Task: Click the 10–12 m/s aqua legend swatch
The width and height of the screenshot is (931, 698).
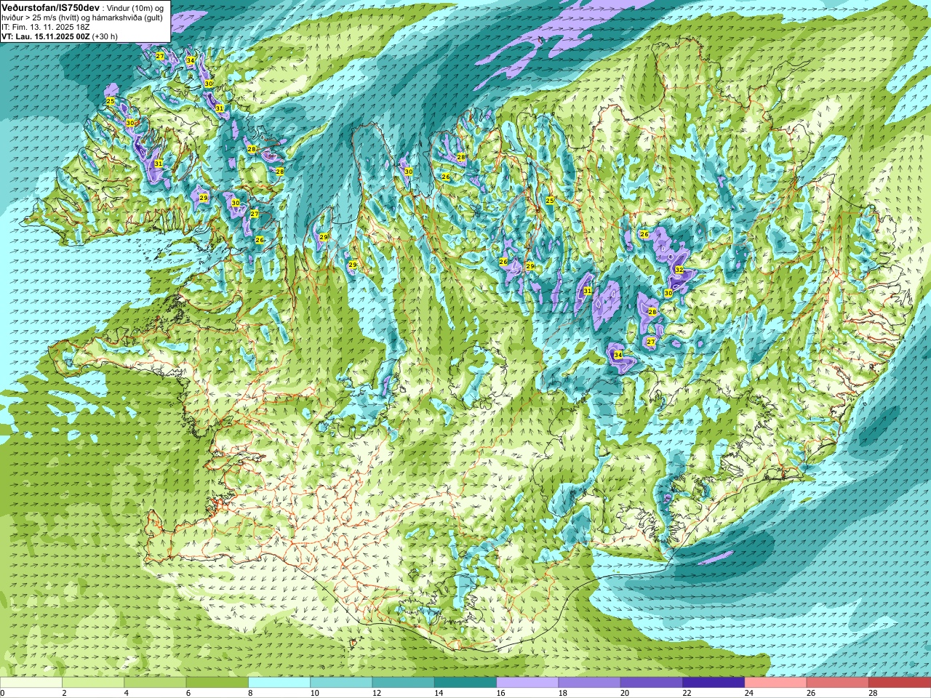Action: (x=341, y=683)
